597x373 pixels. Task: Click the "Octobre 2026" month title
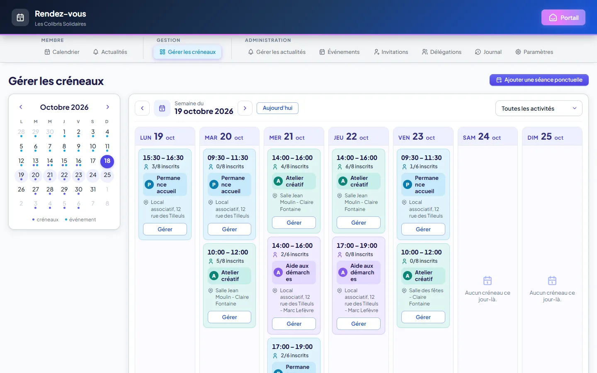pyautogui.click(x=64, y=107)
